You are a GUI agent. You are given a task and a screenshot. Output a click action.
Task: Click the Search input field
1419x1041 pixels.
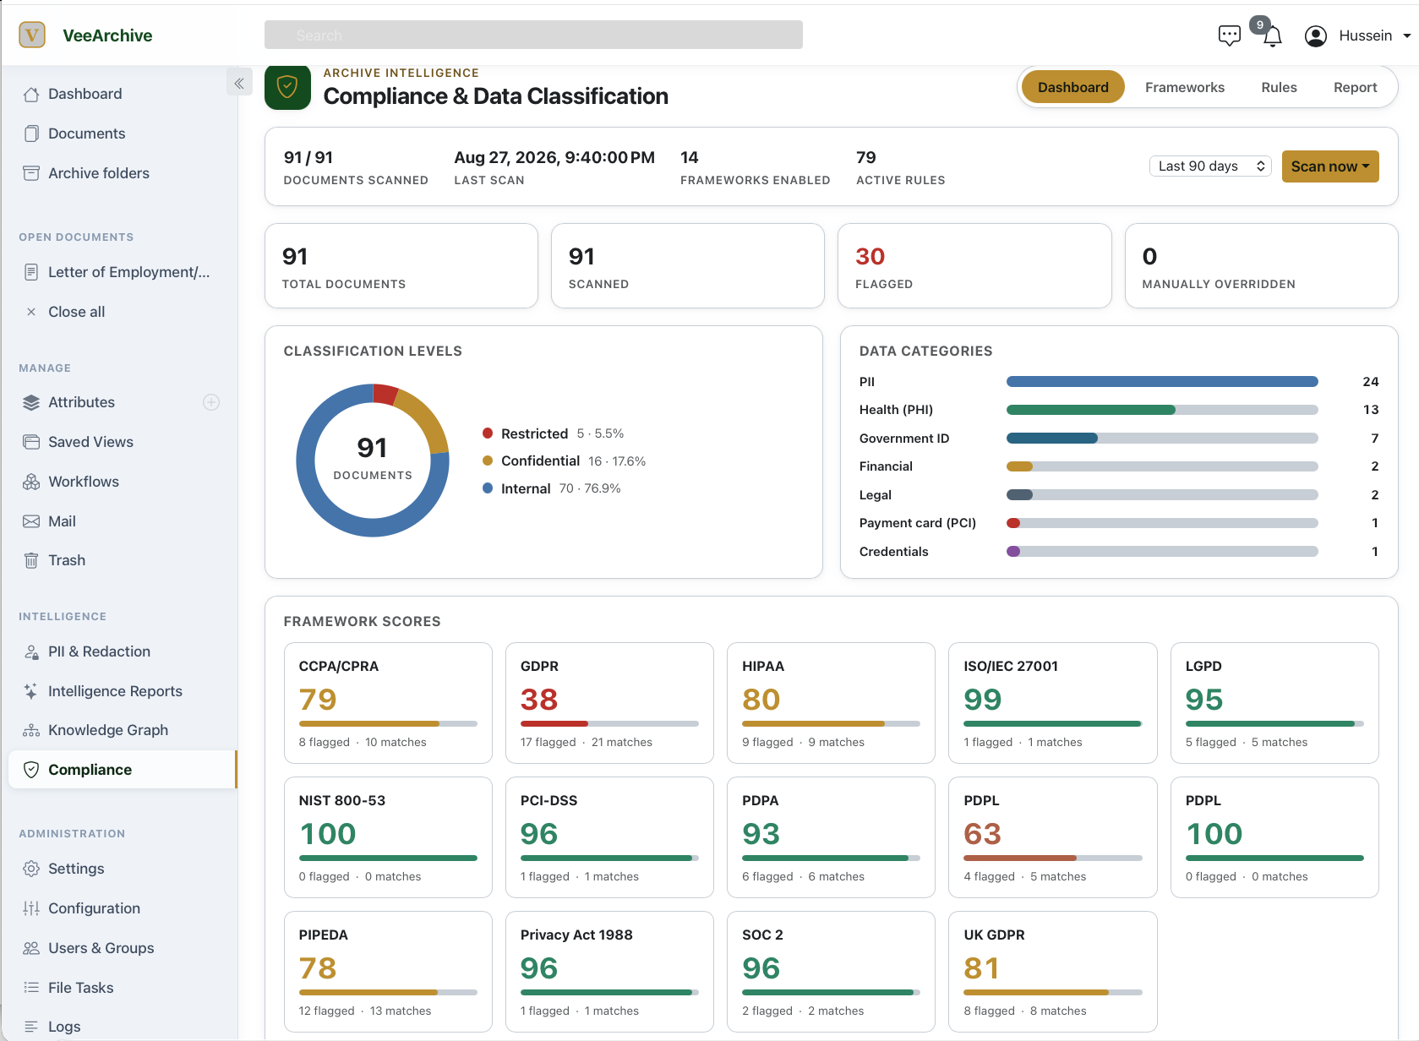[x=533, y=35]
